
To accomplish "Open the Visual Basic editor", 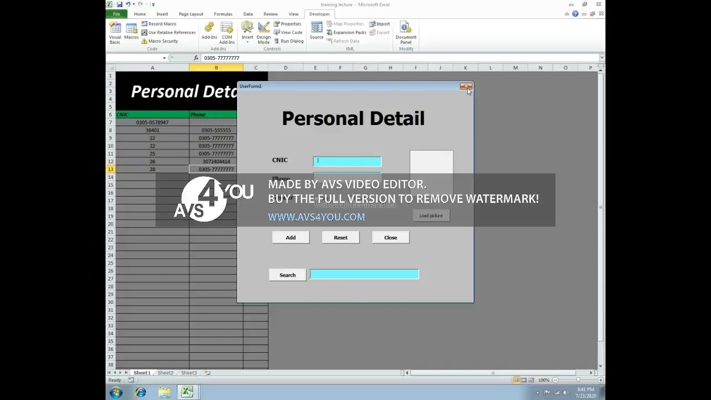I will (x=115, y=33).
